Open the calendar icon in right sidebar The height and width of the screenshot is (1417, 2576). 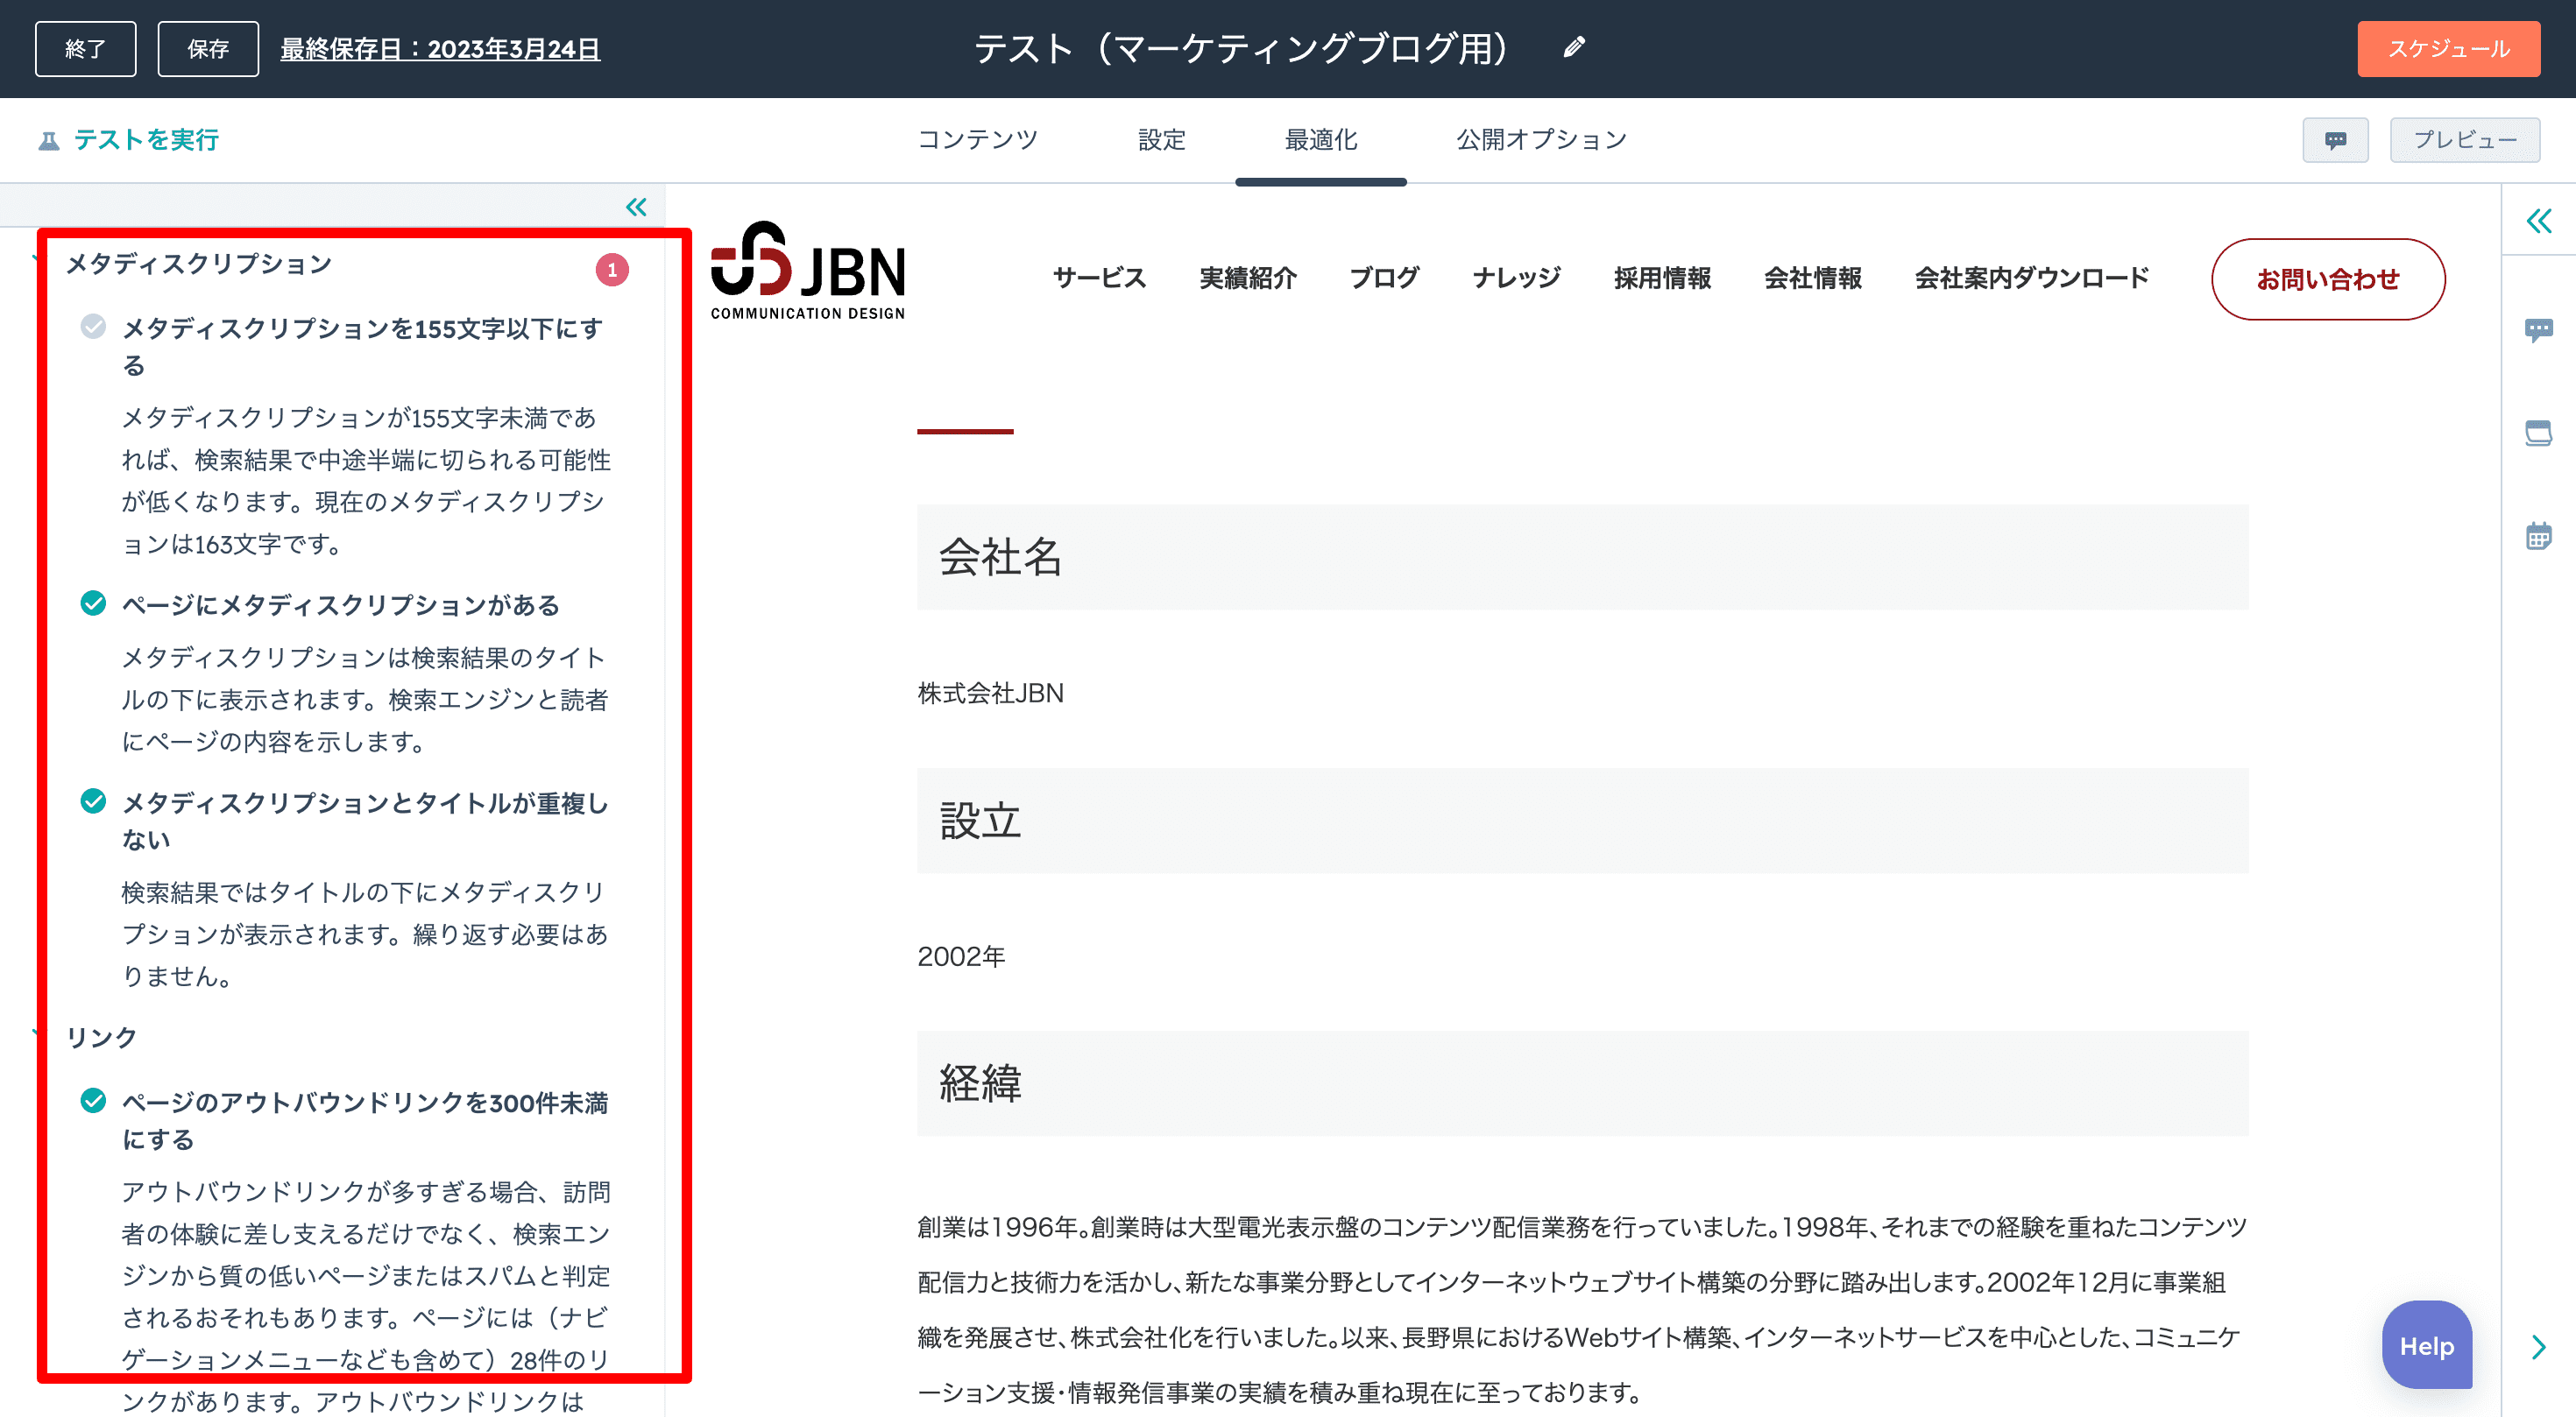[2538, 536]
